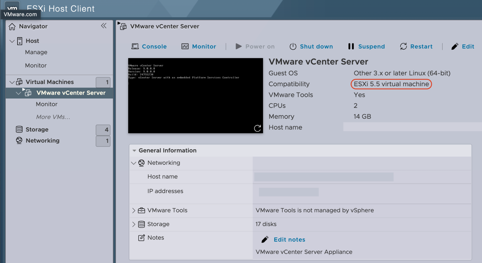Click the Virtual Machines count badge
The height and width of the screenshot is (263, 482).
point(103,82)
